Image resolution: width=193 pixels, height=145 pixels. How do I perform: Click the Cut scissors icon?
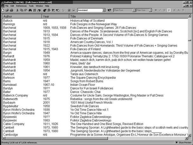tap(17, 10)
